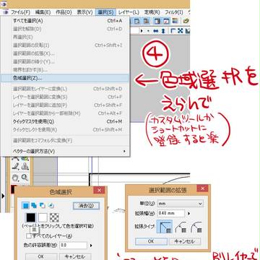Choose 色域選択(Z)... menu entry
Viewport: 260px width, 260px height.
pos(65,78)
